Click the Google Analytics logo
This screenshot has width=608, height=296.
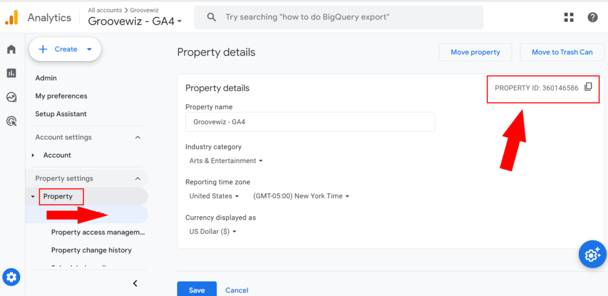coord(12,17)
